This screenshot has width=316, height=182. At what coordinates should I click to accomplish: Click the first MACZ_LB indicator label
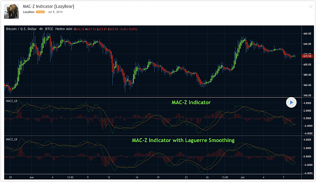pos(12,101)
